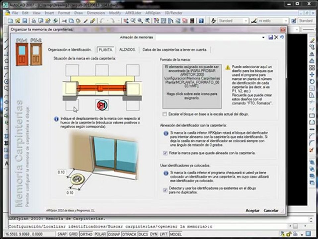Image resolution: width=318 pixels, height=239 pixels.
Task: Click gray format icon box to assign
Action: (x=192, y=86)
